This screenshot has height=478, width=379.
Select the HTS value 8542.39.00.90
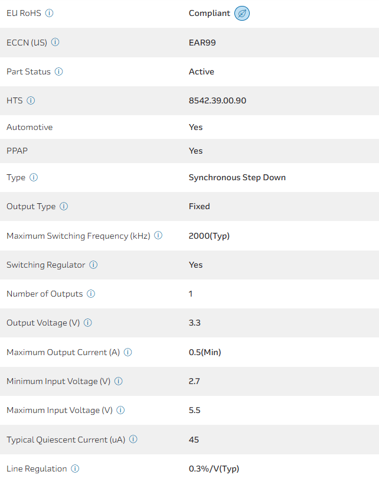point(217,100)
